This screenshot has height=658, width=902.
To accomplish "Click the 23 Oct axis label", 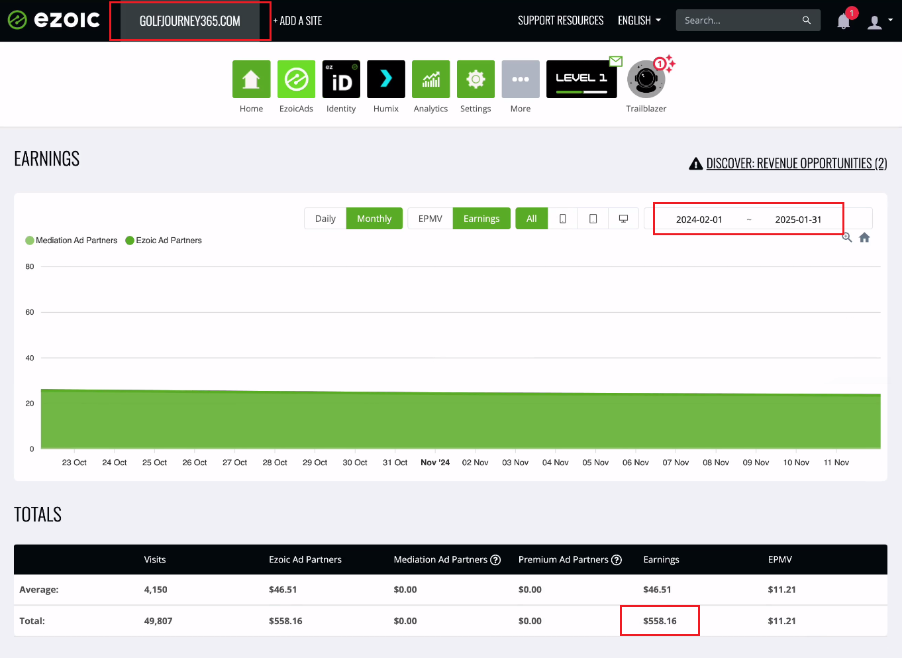I will coord(74,463).
